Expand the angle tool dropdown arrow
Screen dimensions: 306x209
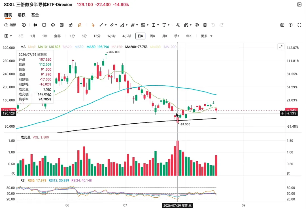click(127, 25)
